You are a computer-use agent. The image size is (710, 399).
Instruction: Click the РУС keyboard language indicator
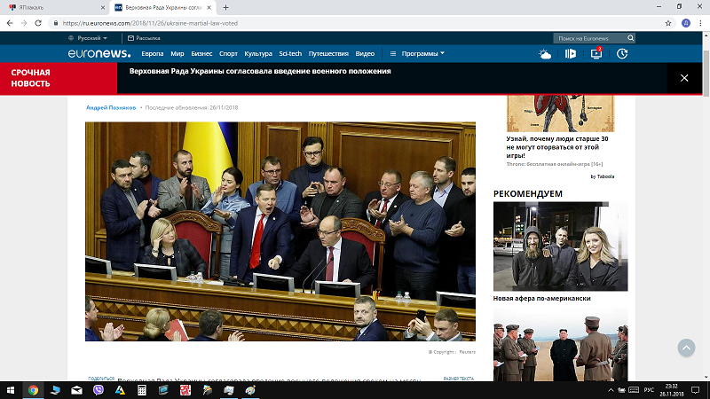pos(649,390)
